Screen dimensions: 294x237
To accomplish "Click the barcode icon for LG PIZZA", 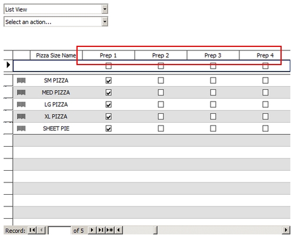I will click(x=21, y=104).
